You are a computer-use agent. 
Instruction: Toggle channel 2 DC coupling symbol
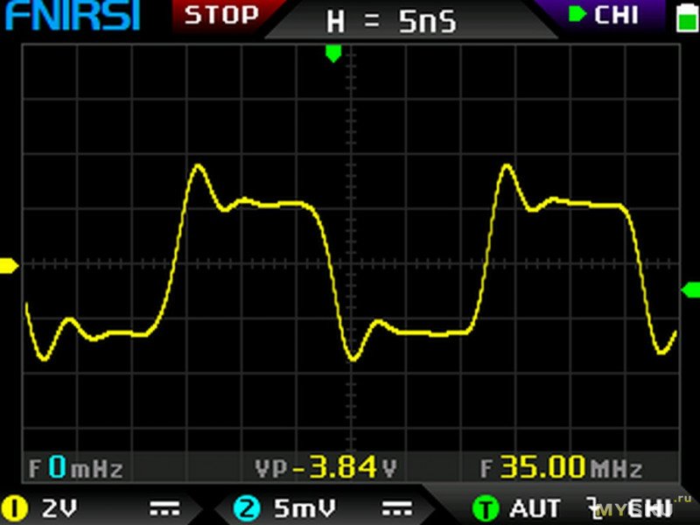pyautogui.click(x=397, y=507)
